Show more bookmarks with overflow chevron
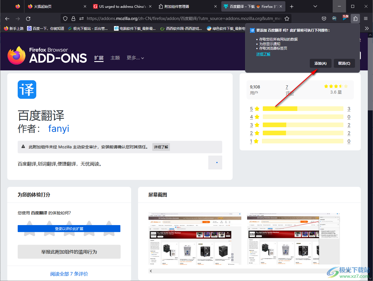Screen dimensions: 373x281 coord(367,28)
